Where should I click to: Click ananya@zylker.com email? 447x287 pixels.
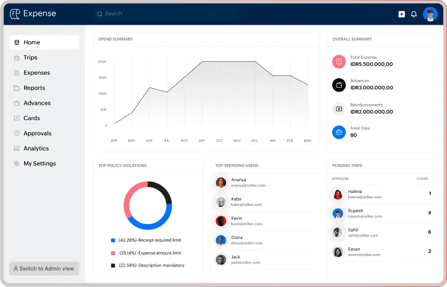click(x=248, y=185)
